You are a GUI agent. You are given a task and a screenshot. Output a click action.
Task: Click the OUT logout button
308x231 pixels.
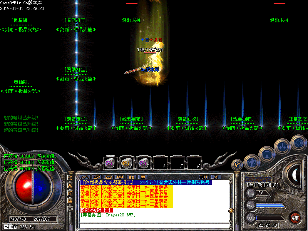204,177
